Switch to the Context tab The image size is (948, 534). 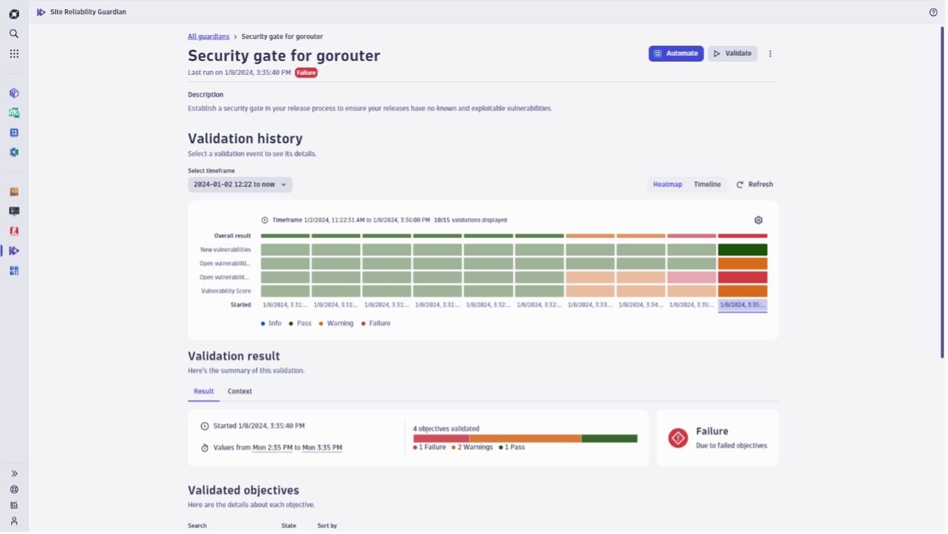pos(239,391)
